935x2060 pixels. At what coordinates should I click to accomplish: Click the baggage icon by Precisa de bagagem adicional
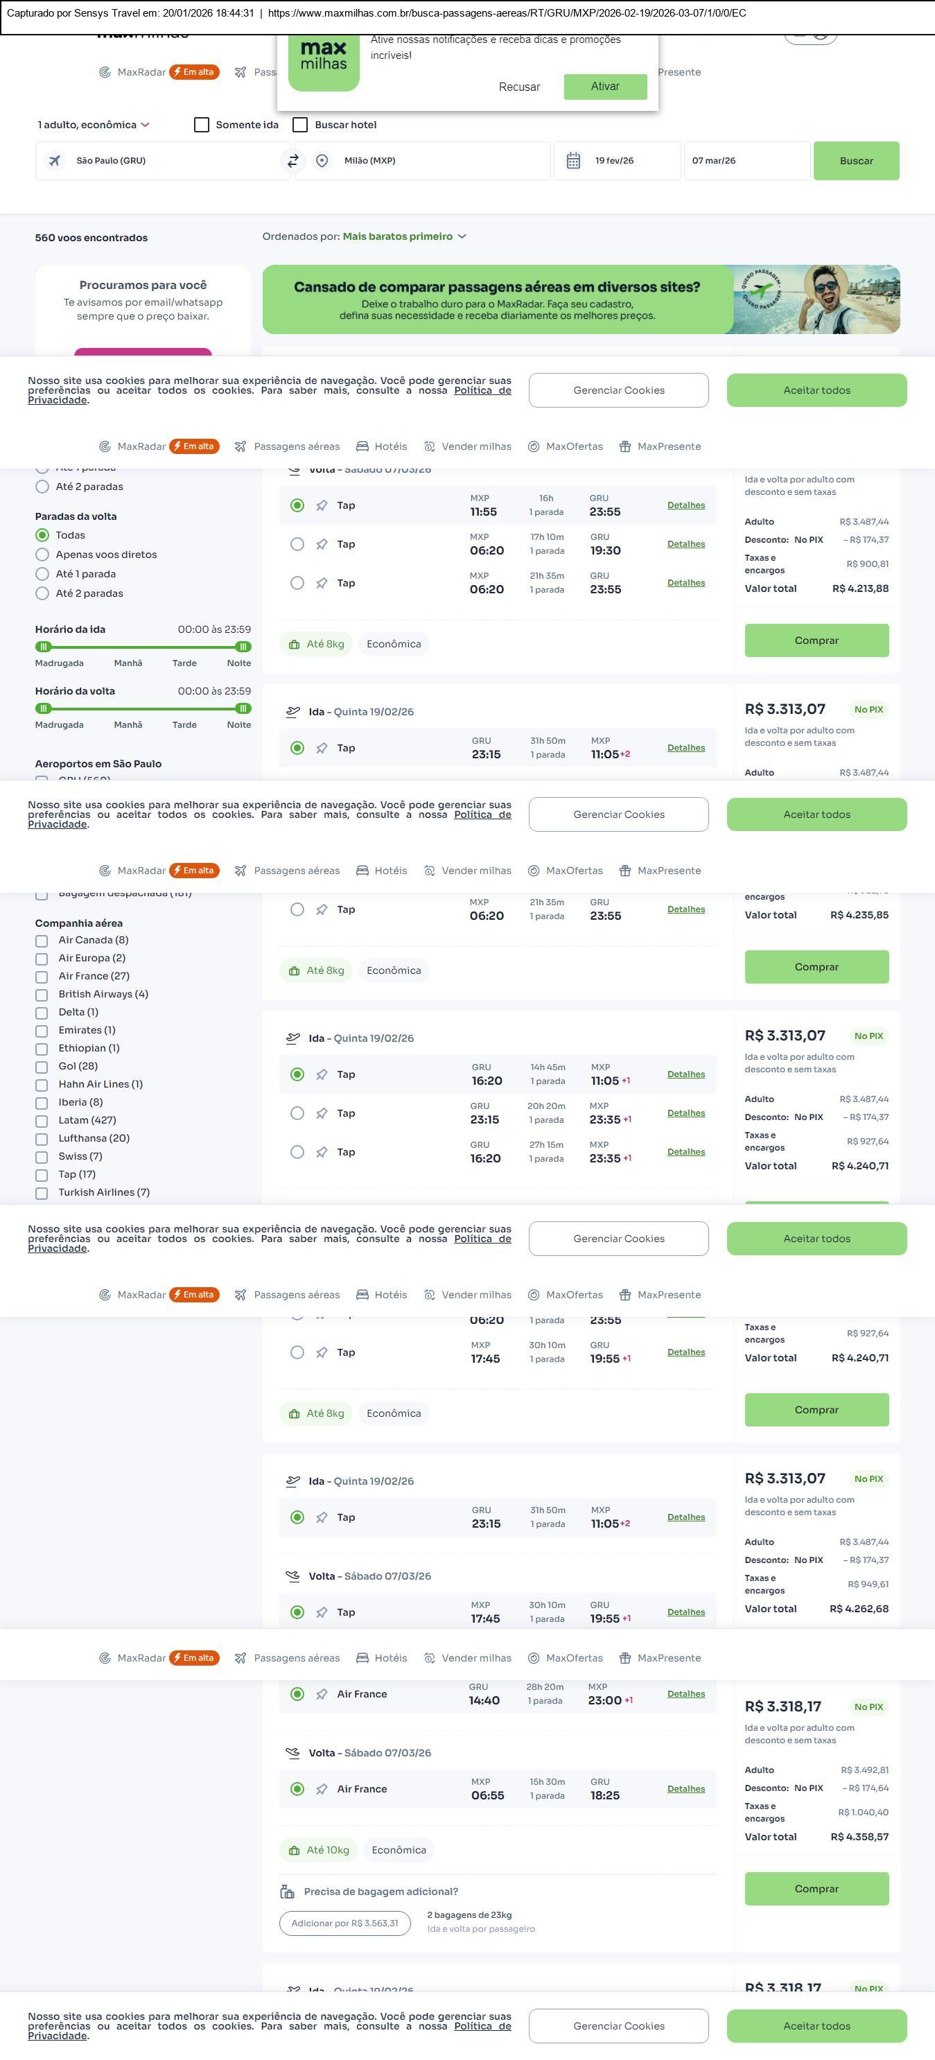[x=287, y=1892]
